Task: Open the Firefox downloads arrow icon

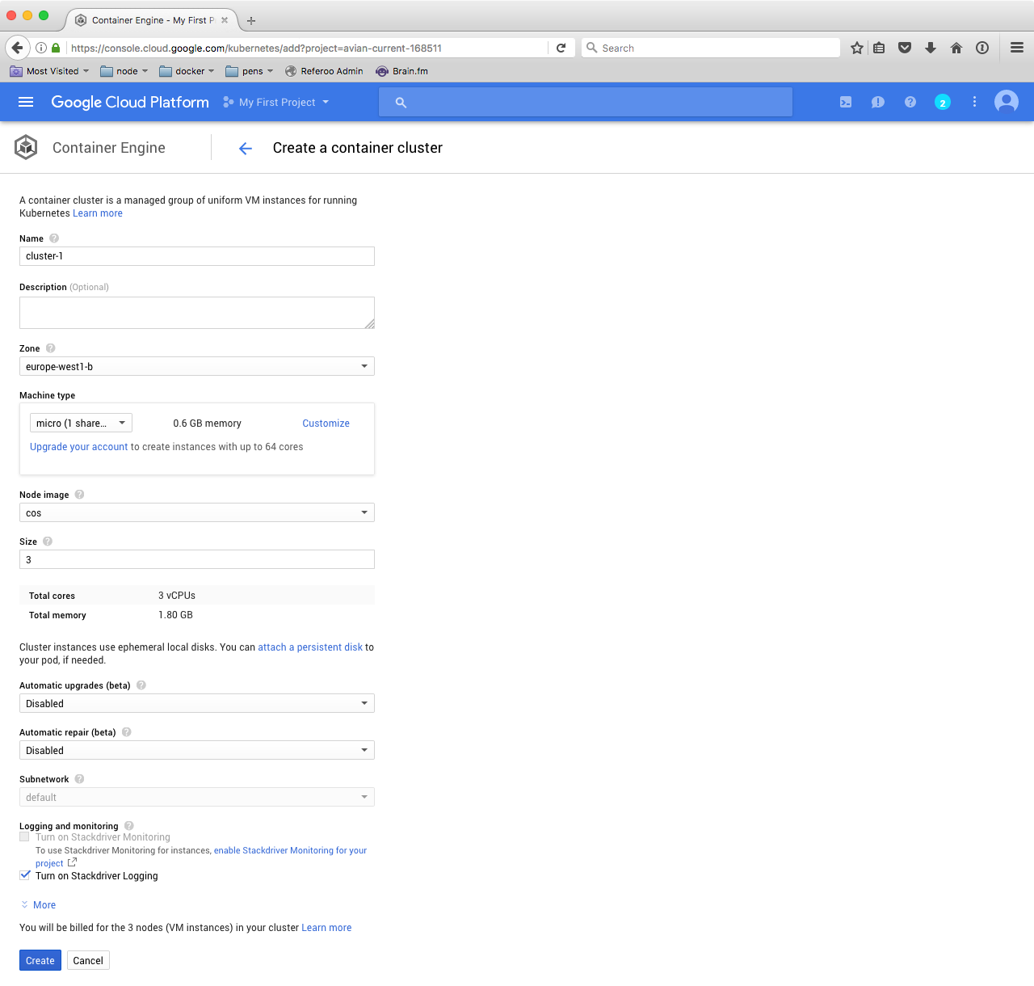Action: (x=931, y=48)
